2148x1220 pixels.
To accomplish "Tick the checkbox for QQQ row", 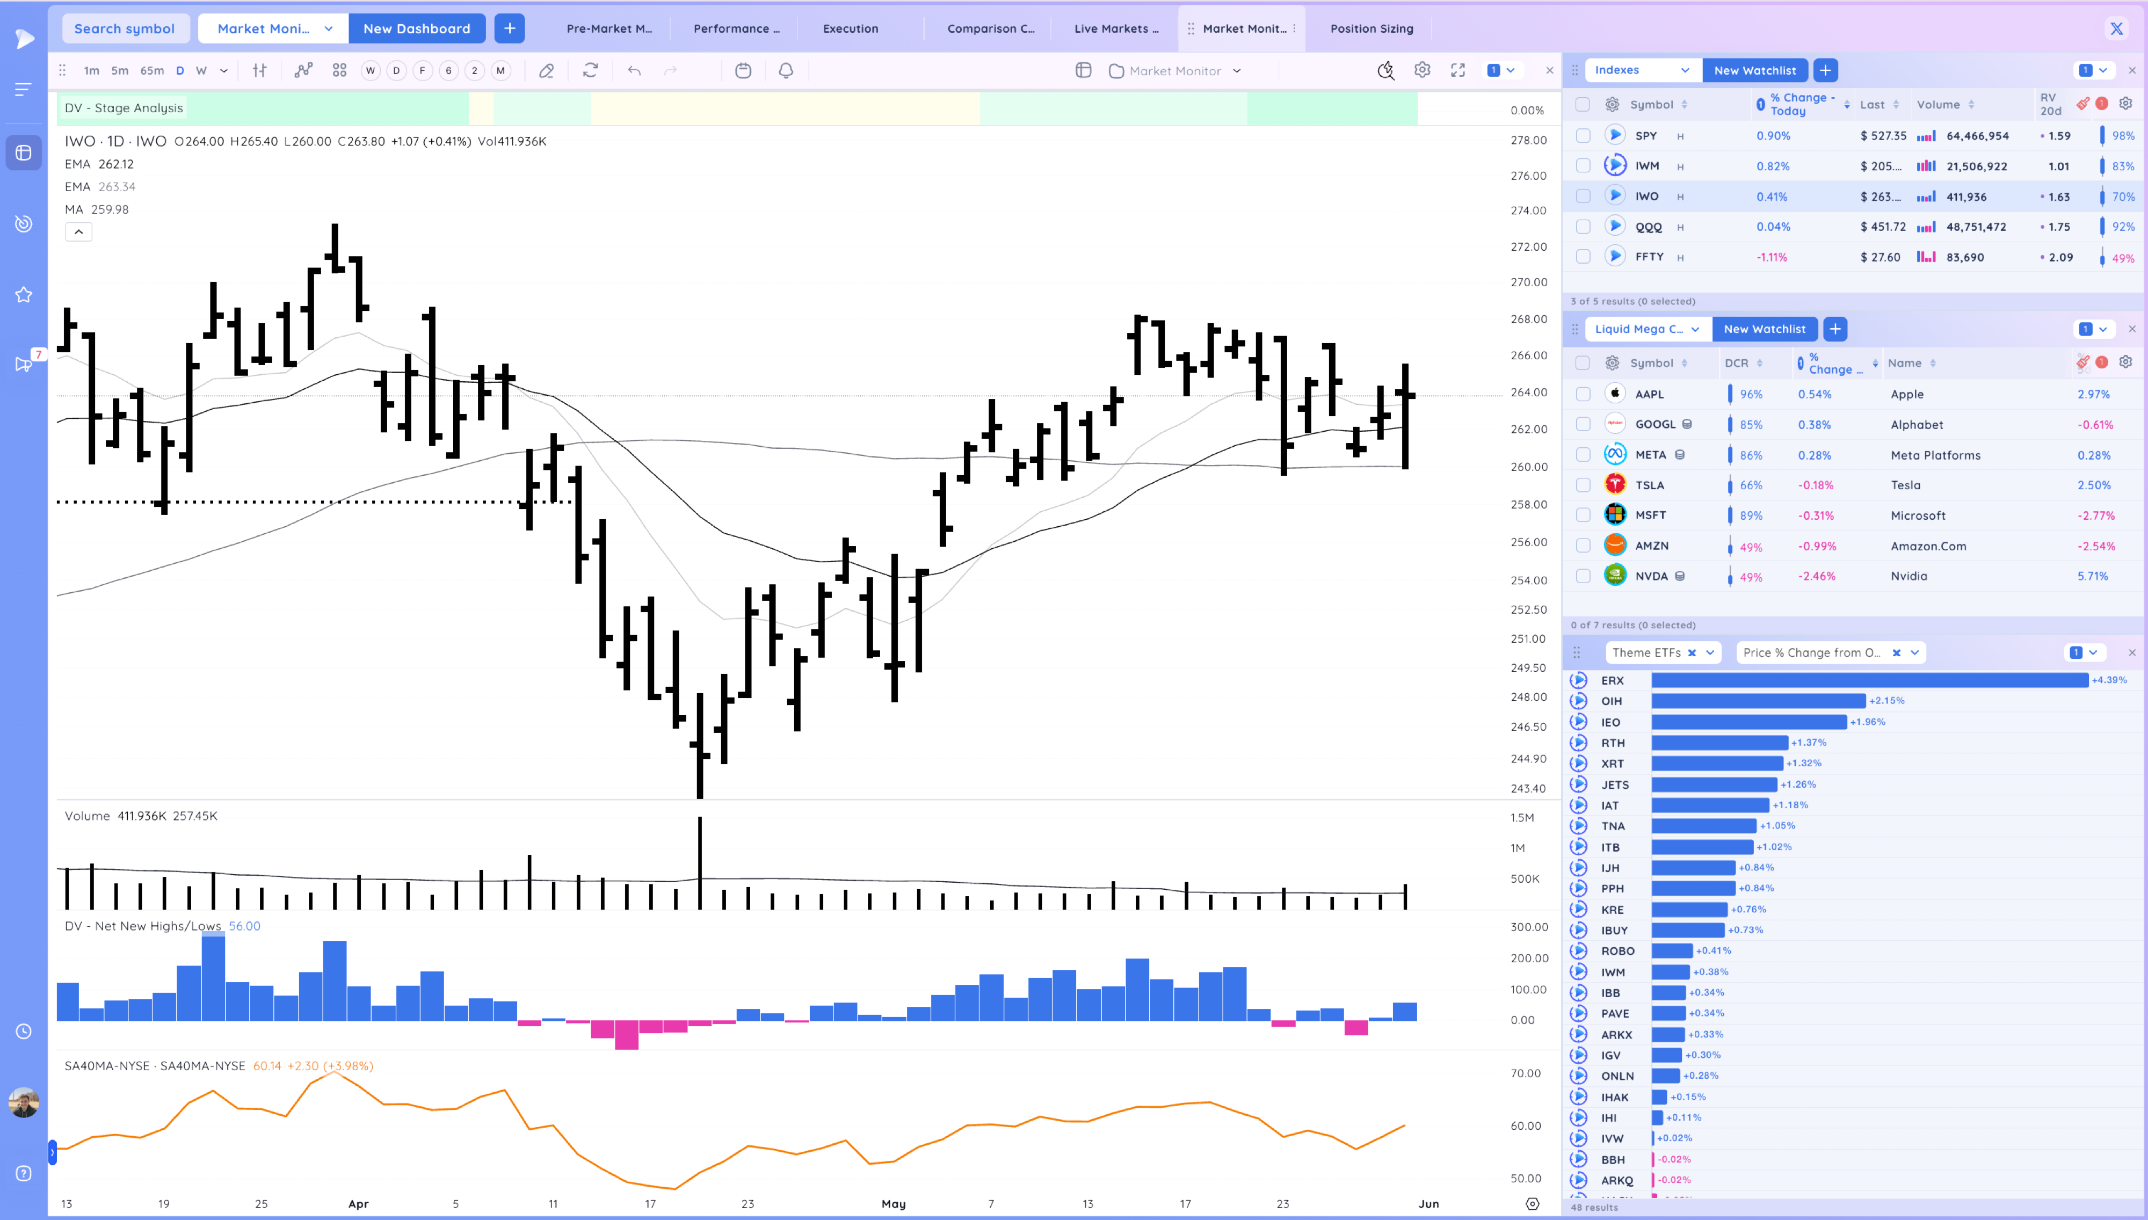I will tap(1583, 227).
